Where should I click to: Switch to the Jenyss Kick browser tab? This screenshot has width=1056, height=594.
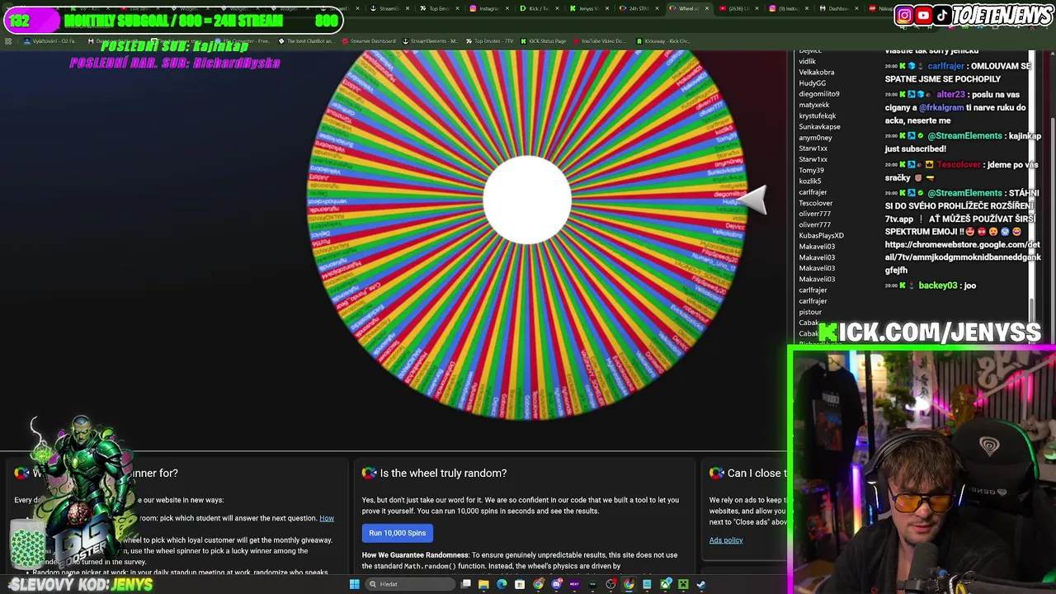pyautogui.click(x=589, y=8)
